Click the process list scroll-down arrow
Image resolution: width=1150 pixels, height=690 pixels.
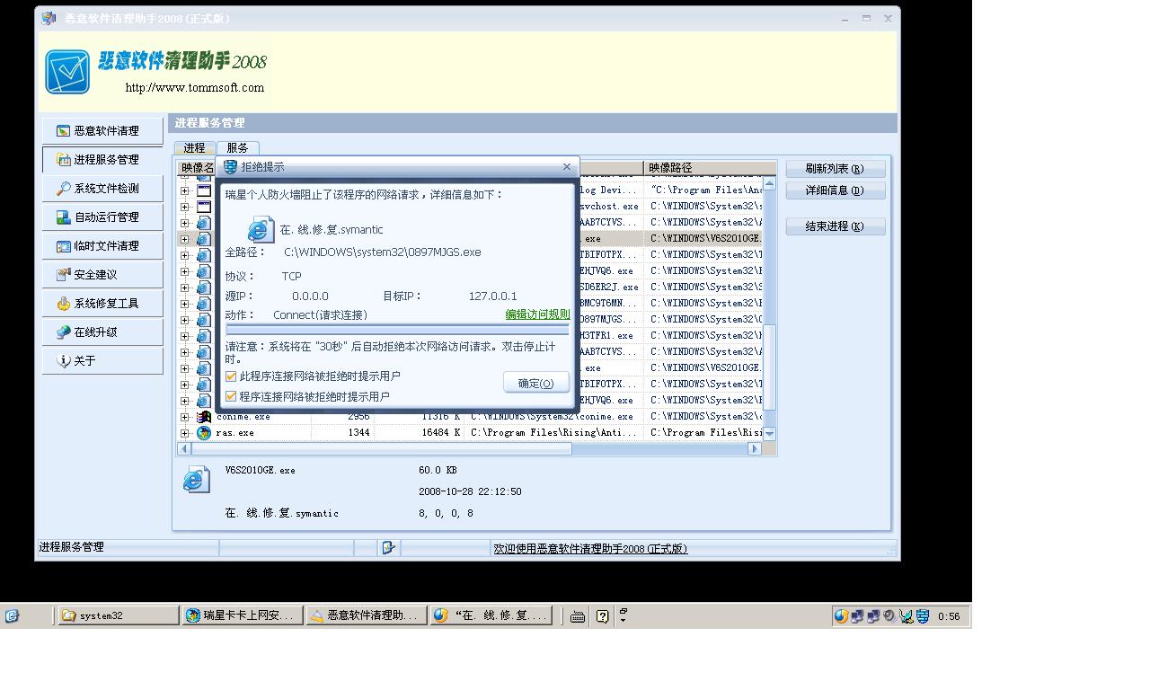[769, 434]
